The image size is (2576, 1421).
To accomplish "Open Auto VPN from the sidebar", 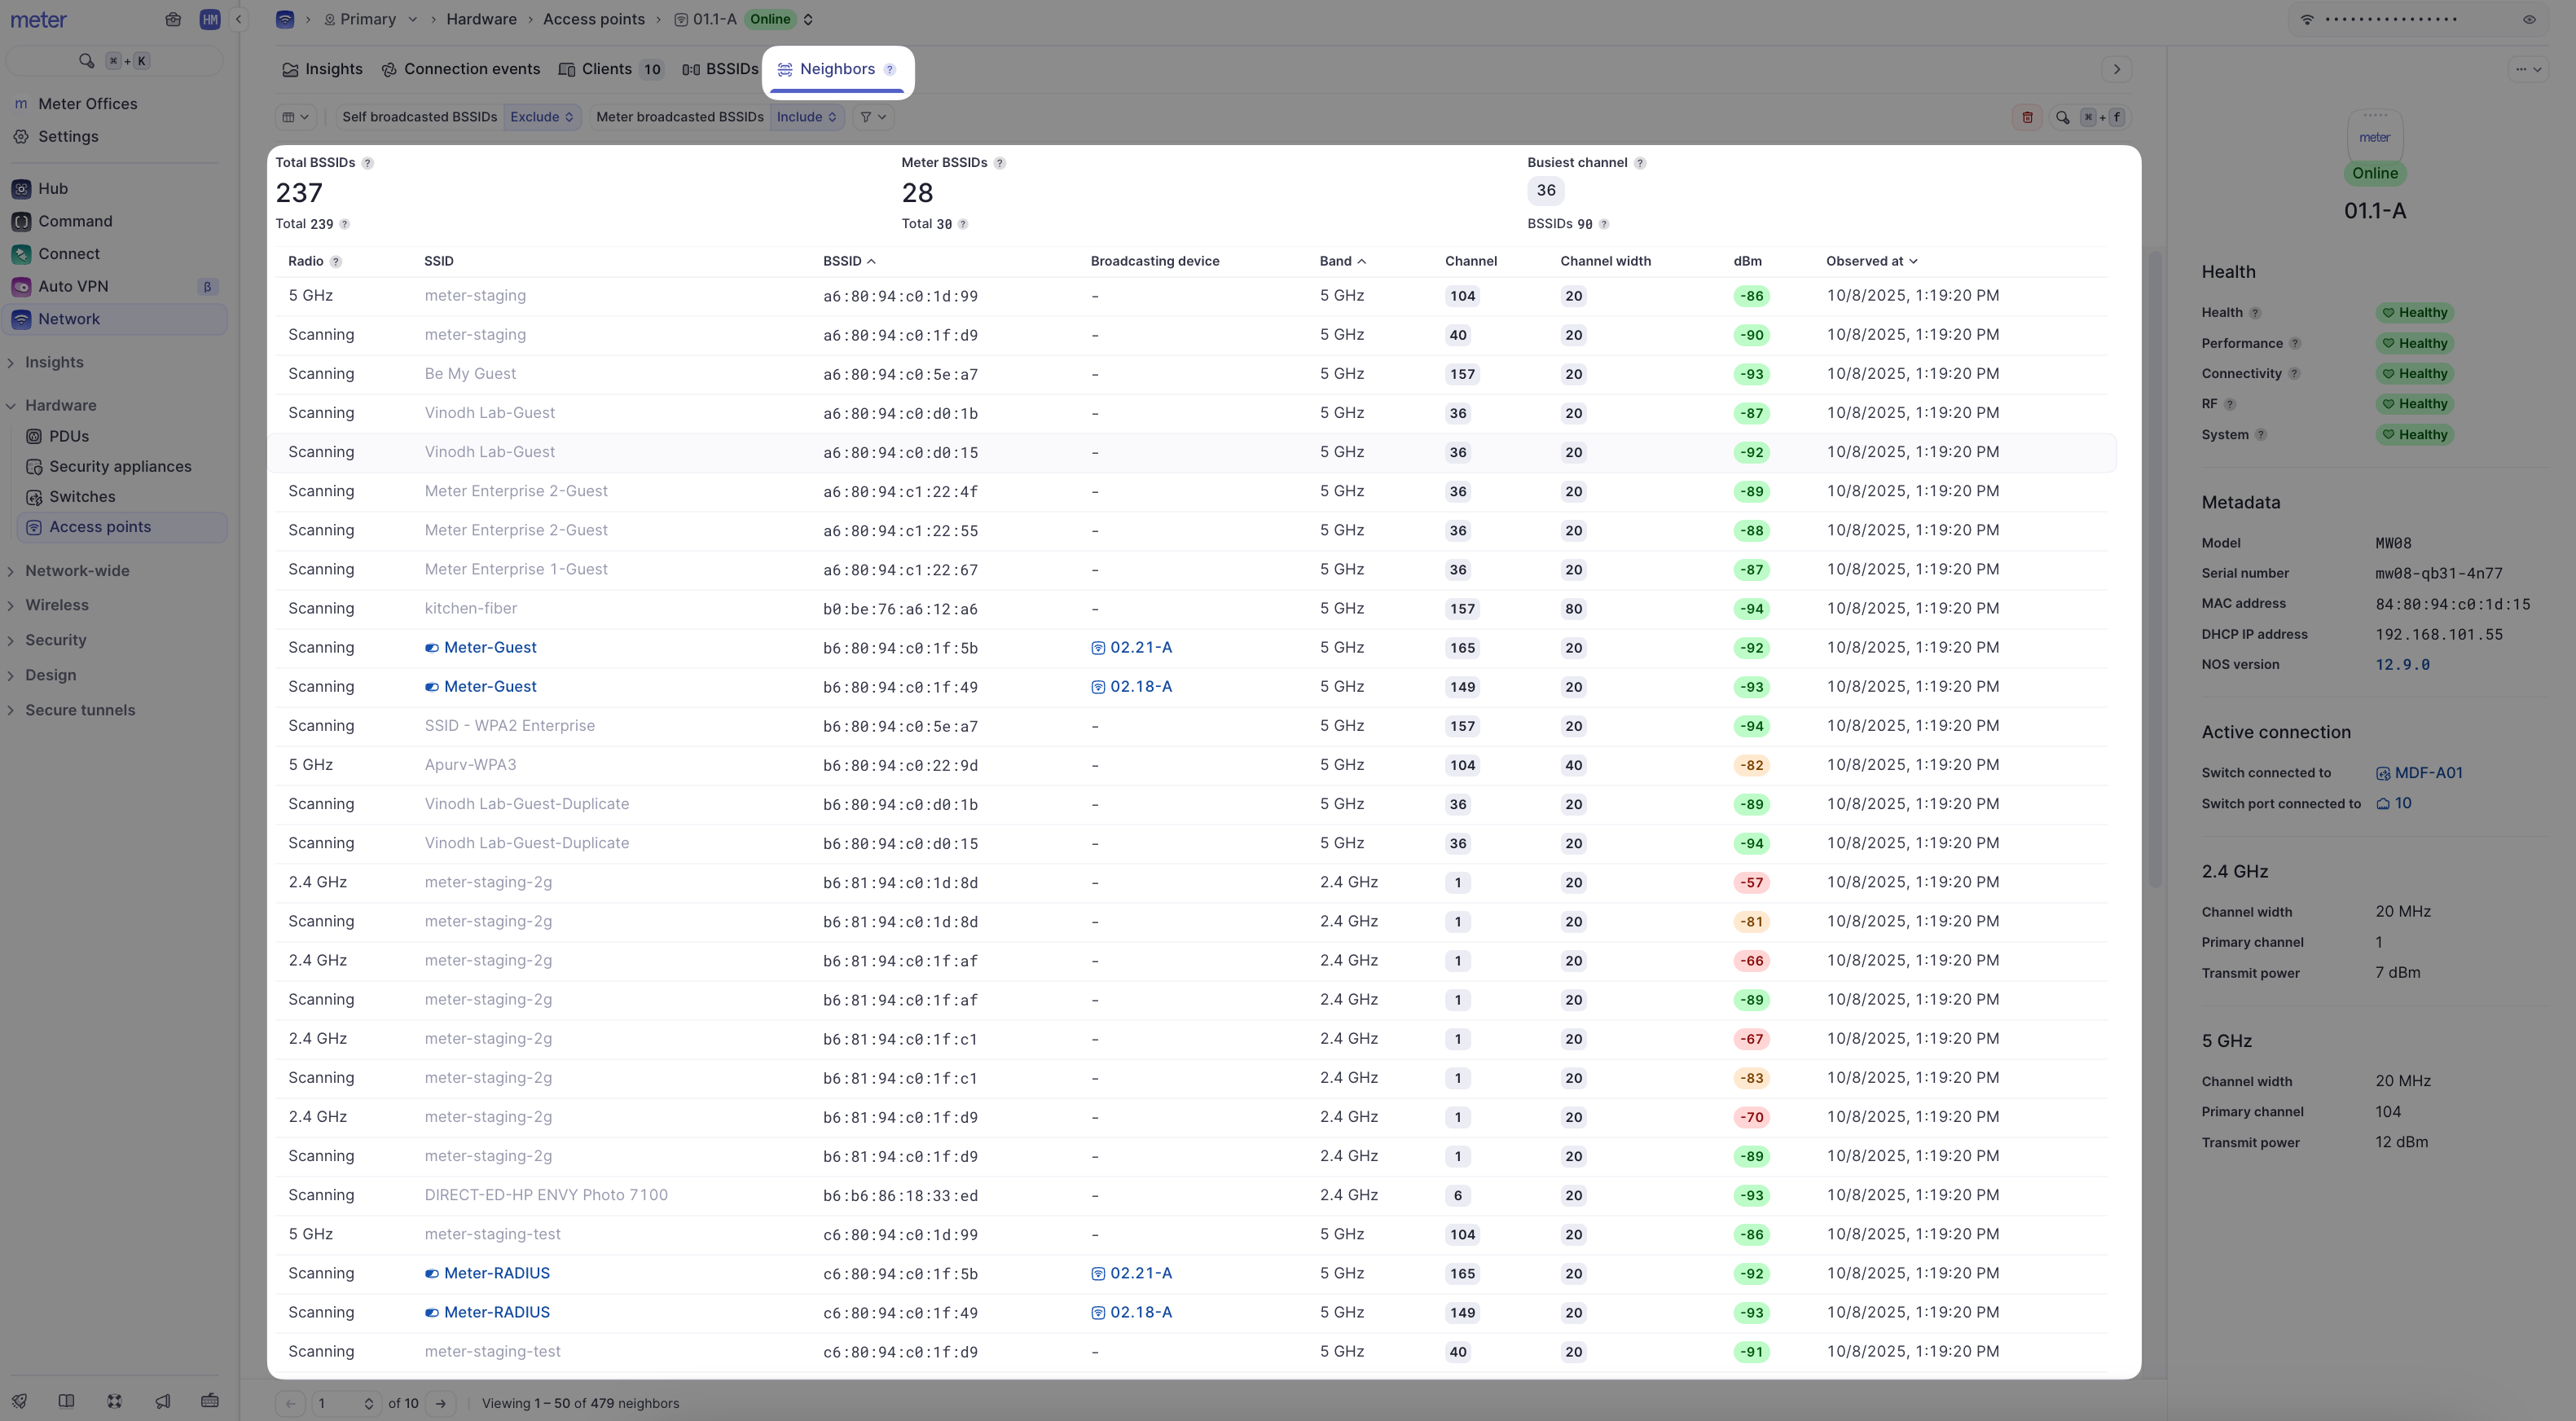I will click(73, 285).
